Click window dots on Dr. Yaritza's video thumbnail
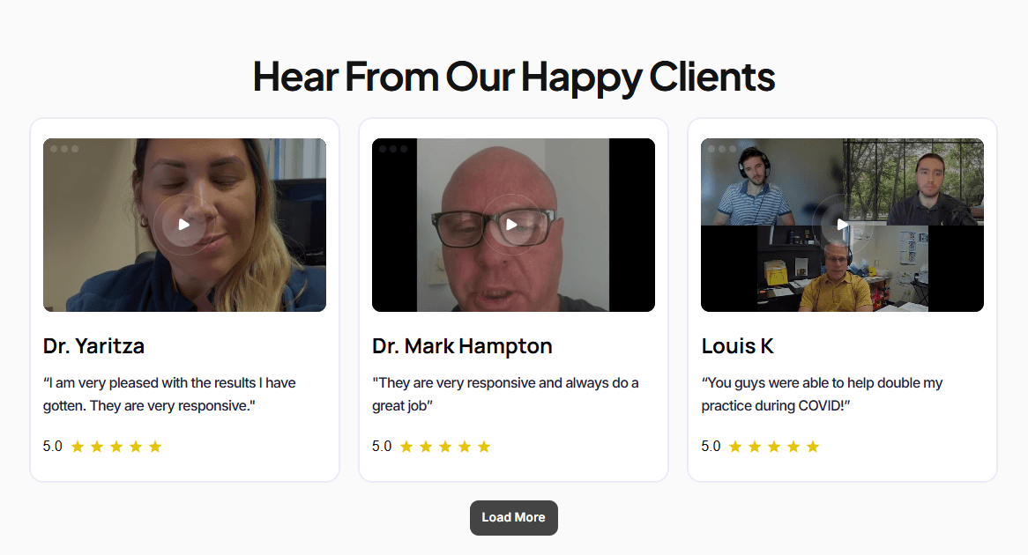 click(x=64, y=149)
